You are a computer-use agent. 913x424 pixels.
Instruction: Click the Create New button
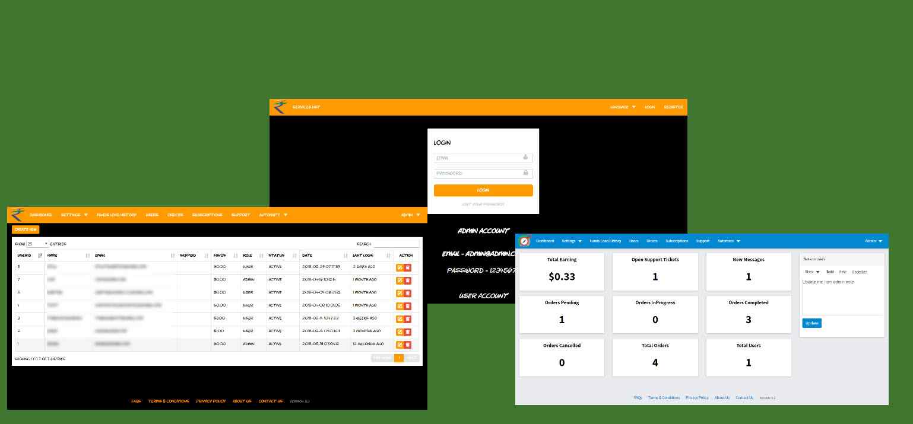(x=26, y=229)
